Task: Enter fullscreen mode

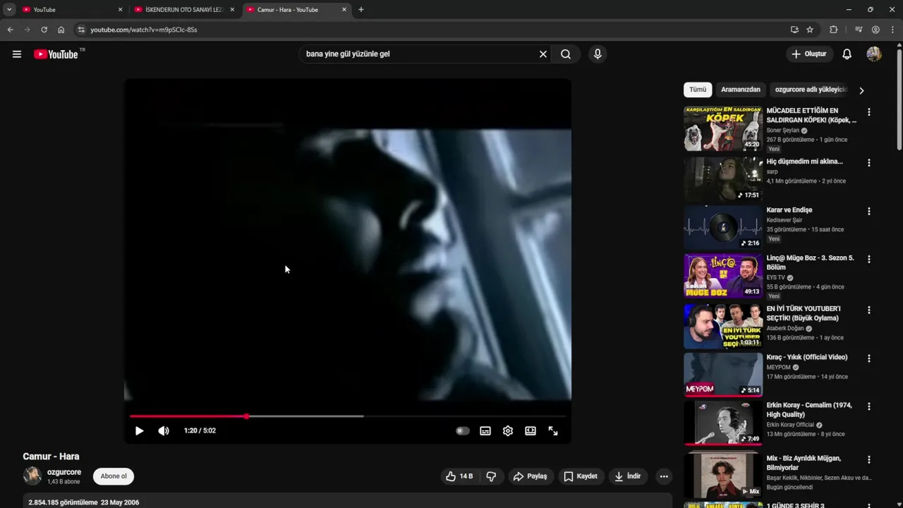Action: coord(553,430)
